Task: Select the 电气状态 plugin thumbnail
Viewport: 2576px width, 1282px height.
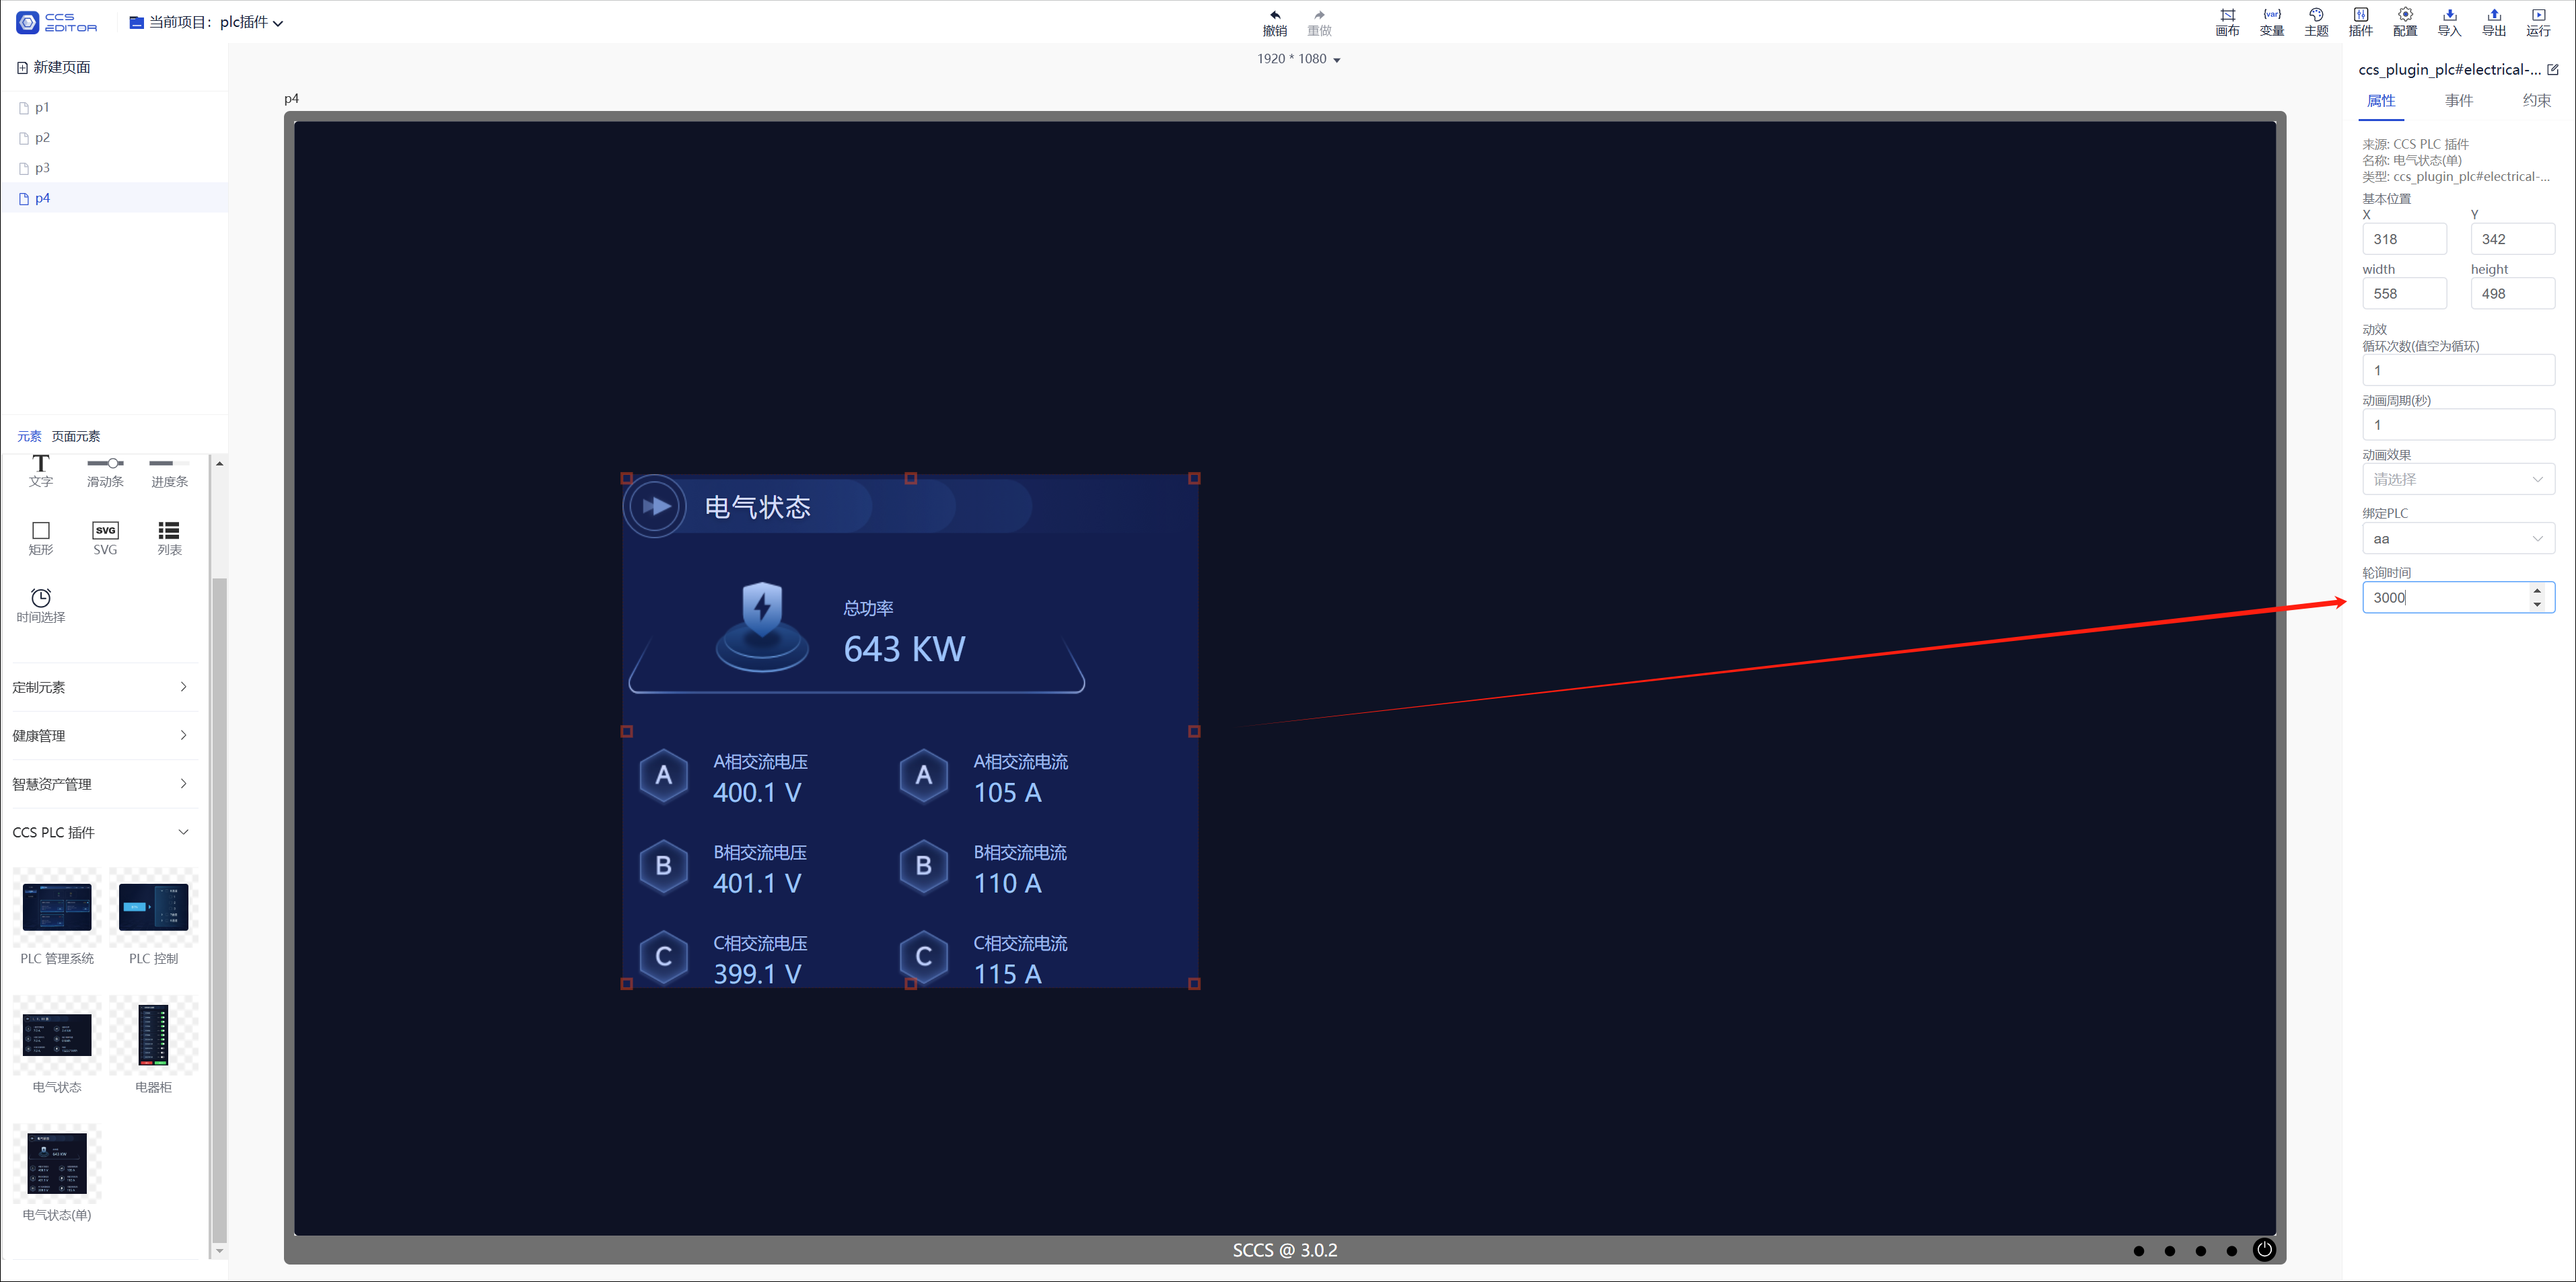Action: (57, 1036)
